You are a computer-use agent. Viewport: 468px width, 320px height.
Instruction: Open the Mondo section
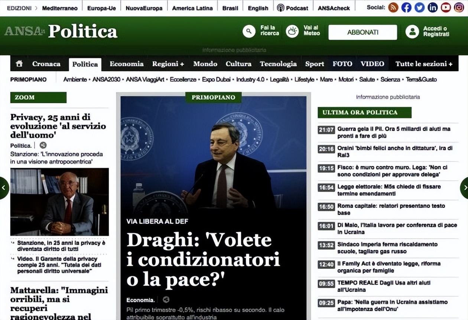[x=205, y=64]
